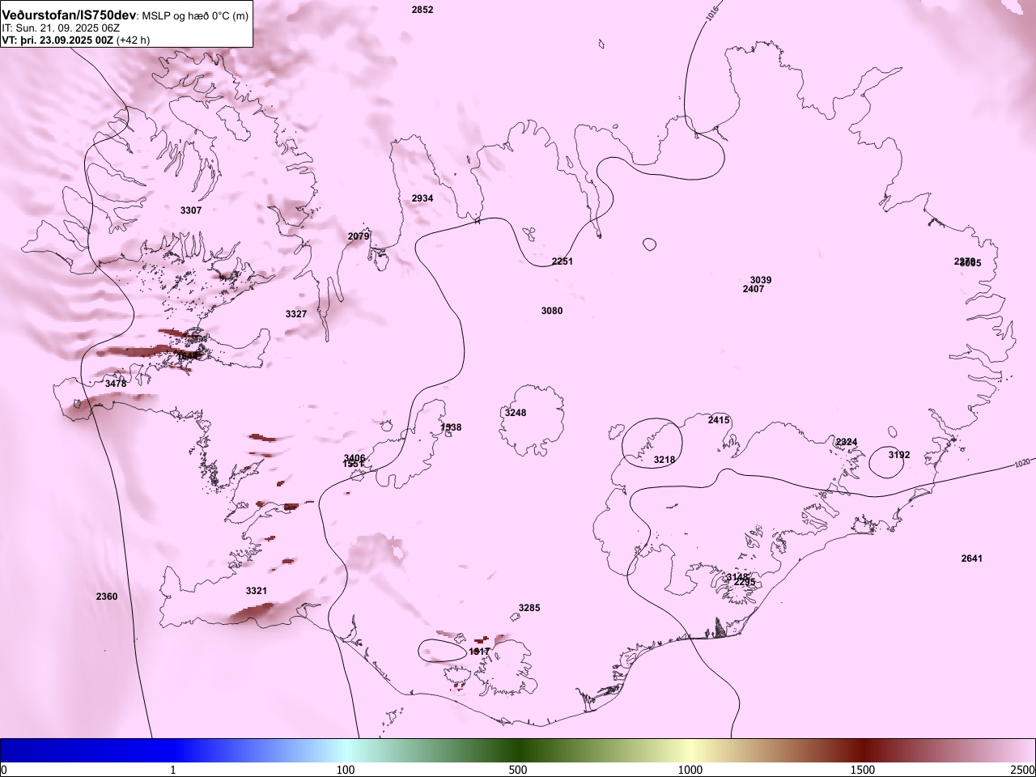Click the 1 tick on the color scale
This screenshot has height=777, width=1036.
tap(173, 770)
